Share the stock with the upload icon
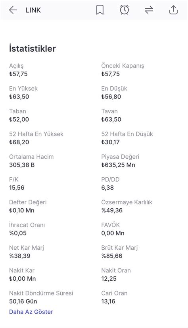The image size is (188, 328). click(x=173, y=10)
